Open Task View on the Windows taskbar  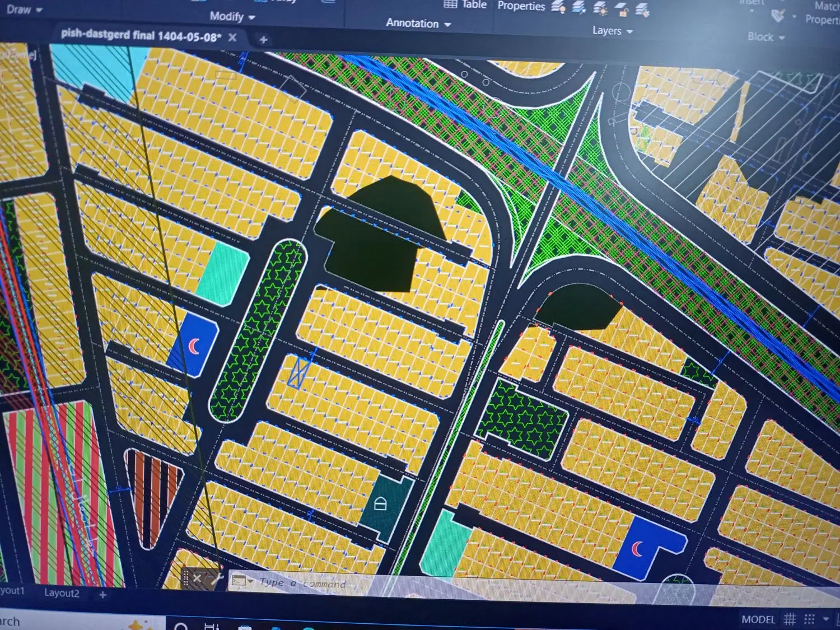(211, 626)
